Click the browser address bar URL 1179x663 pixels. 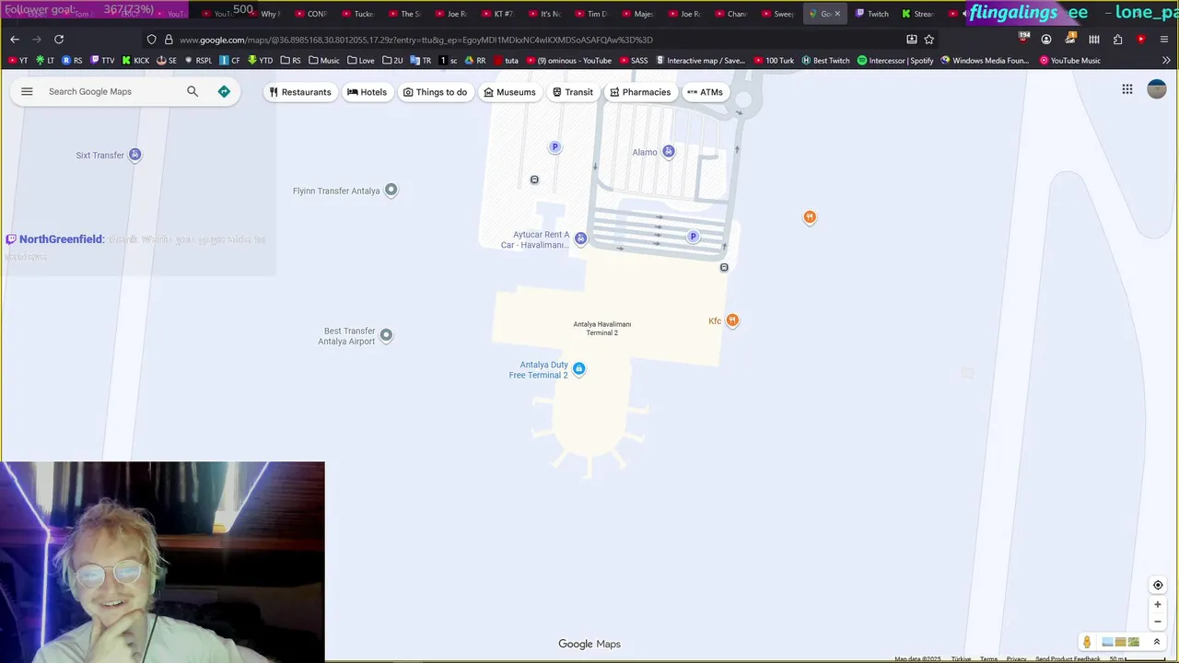pyautogui.click(x=416, y=40)
